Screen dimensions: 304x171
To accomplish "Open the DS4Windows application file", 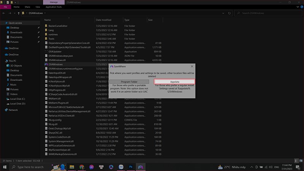I will 55,64.
